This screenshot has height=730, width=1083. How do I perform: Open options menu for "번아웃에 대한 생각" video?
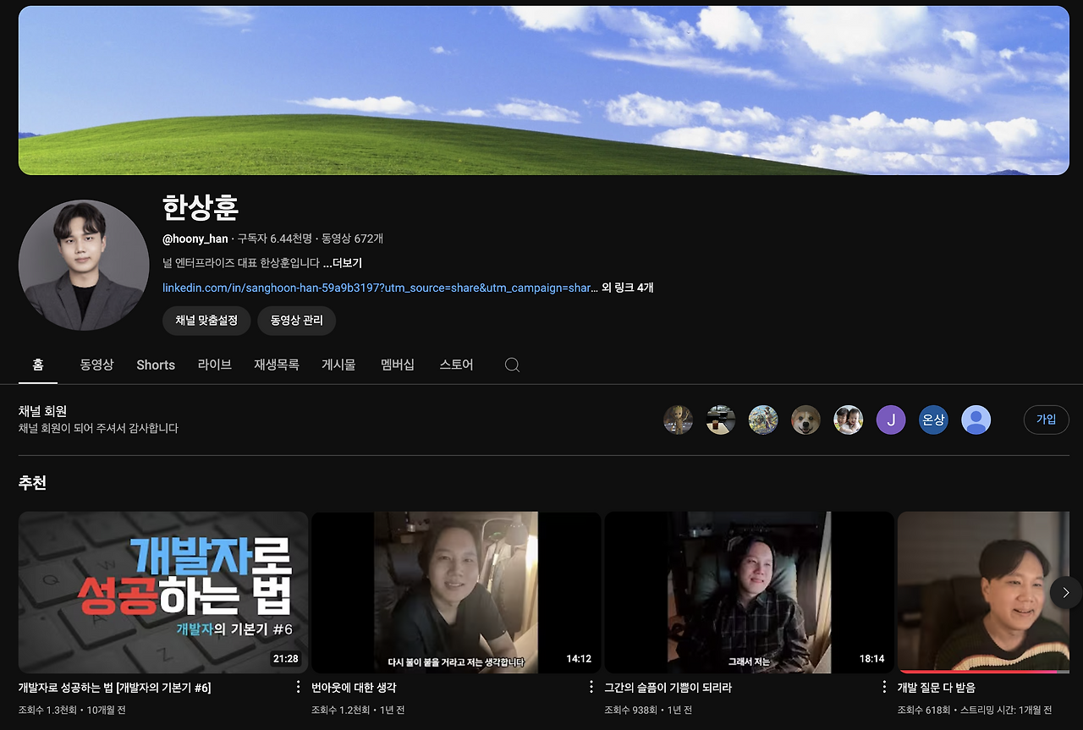coord(591,687)
